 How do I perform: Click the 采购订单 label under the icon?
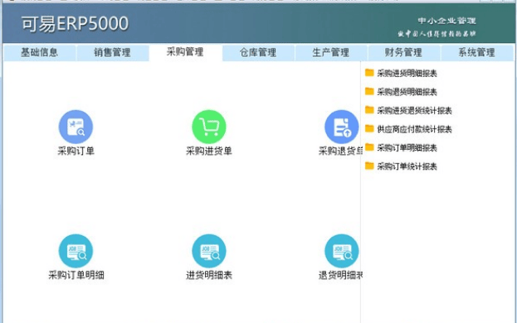76,151
